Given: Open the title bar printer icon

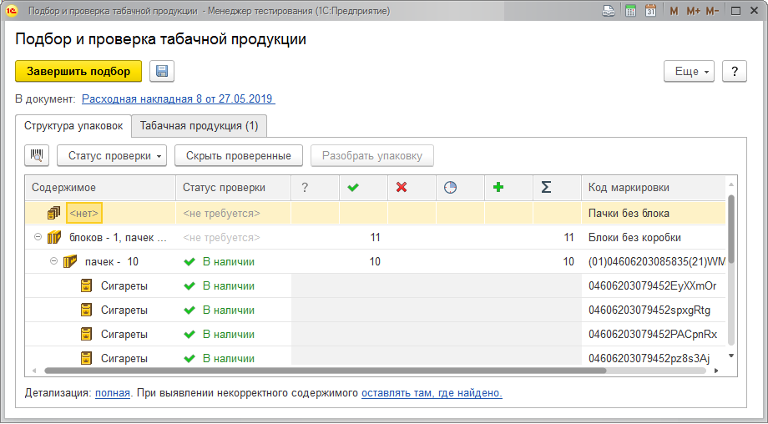Looking at the screenshot, I should click(609, 10).
